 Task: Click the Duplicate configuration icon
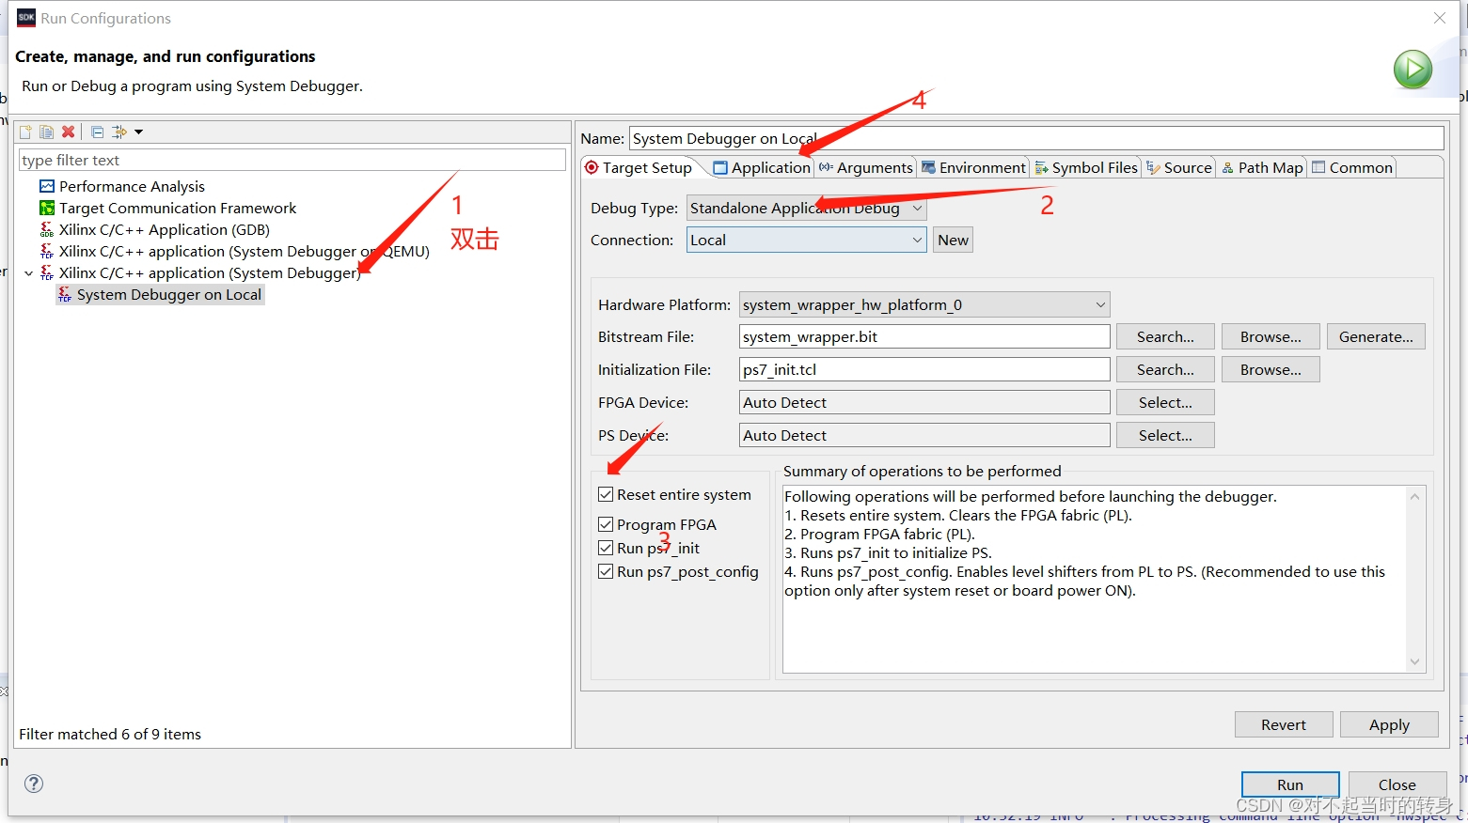tap(46, 132)
